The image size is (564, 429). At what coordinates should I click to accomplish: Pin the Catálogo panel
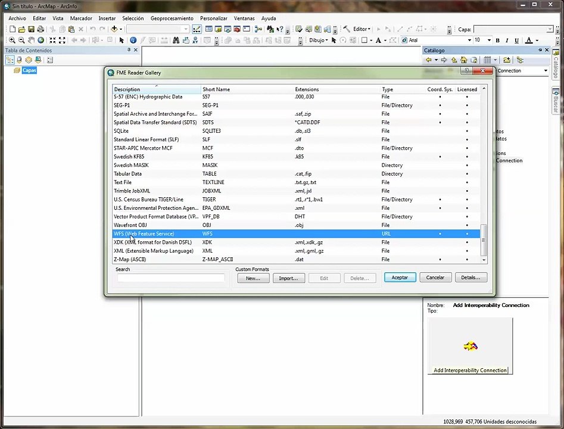pyautogui.click(x=540, y=50)
